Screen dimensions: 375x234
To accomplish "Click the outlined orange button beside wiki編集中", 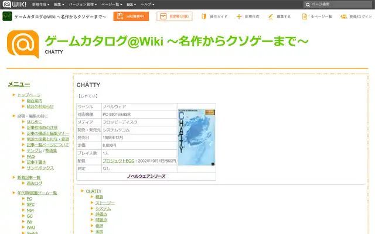I will (175, 16).
